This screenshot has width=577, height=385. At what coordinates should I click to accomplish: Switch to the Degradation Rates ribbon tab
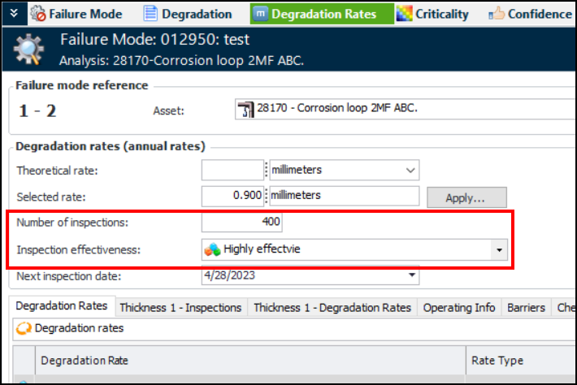click(x=315, y=14)
